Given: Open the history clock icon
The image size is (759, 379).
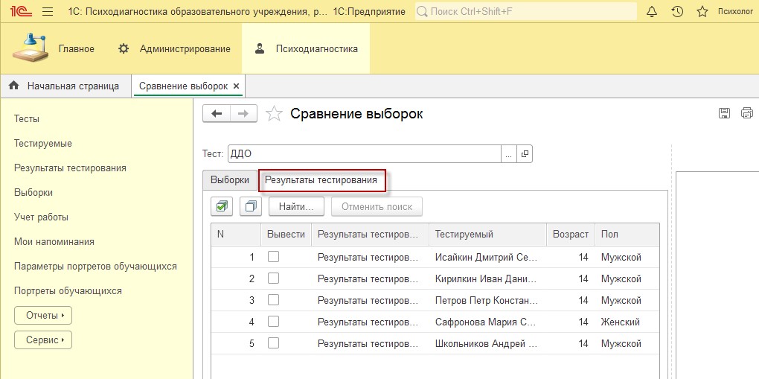Looking at the screenshot, I should (677, 12).
